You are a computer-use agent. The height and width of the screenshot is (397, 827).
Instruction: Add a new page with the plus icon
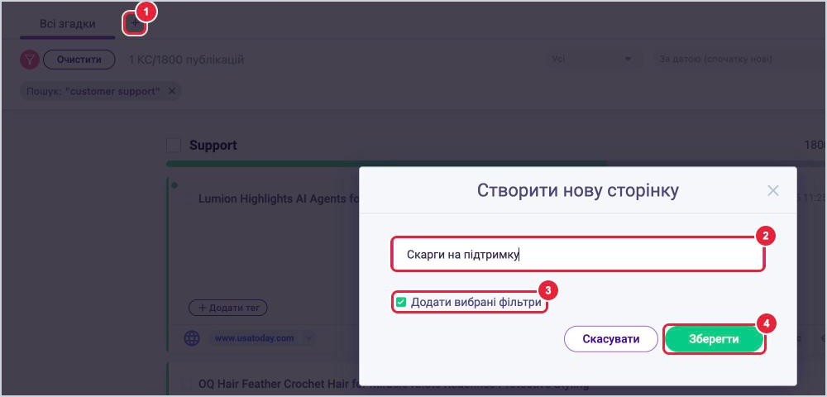pyautogui.click(x=135, y=24)
